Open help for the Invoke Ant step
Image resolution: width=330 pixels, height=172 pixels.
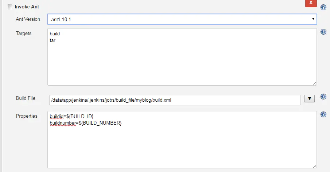323,7
